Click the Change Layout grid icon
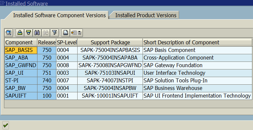 tap(74, 33)
